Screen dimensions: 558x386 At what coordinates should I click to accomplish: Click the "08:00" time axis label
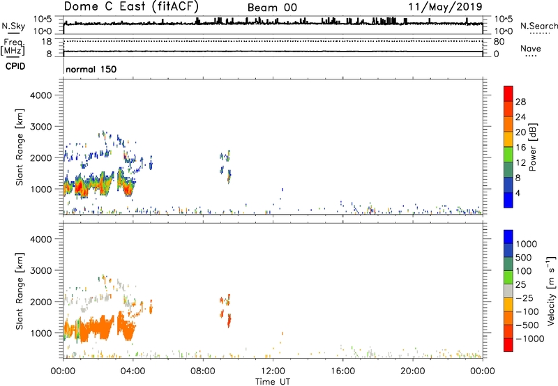pyautogui.click(x=203, y=371)
